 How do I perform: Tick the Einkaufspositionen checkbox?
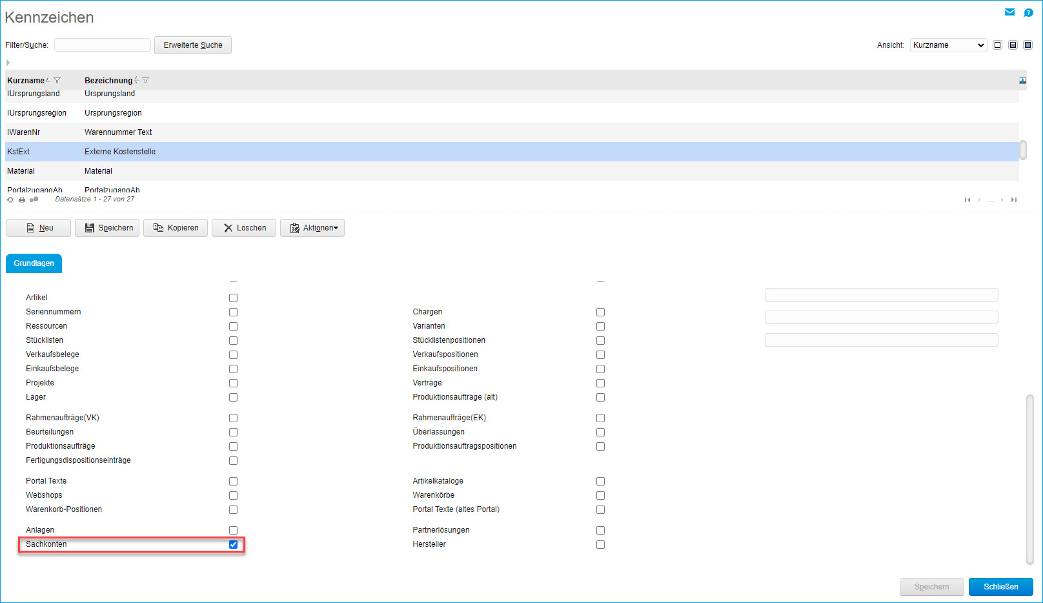600,369
